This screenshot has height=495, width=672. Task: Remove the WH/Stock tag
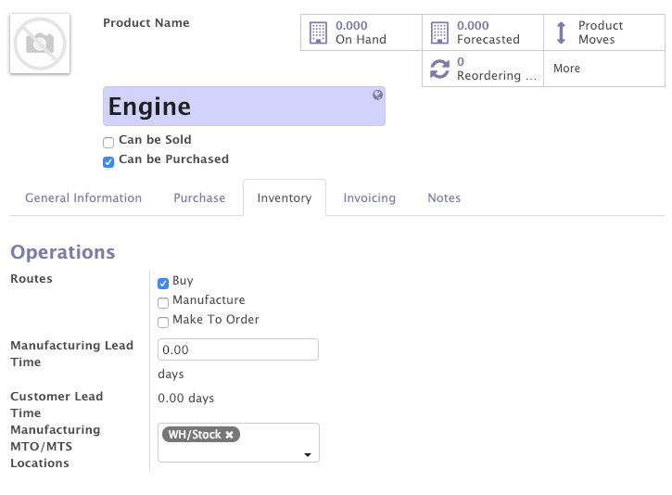(229, 435)
